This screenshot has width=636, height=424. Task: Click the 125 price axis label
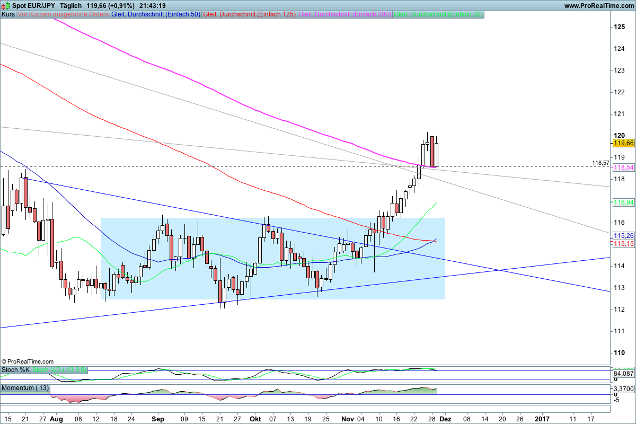coord(620,26)
